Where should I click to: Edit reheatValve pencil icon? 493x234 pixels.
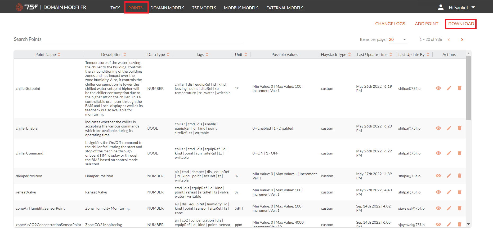pyautogui.click(x=449, y=192)
